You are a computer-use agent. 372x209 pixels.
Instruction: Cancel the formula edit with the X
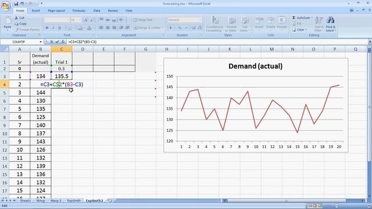[x=52, y=42]
